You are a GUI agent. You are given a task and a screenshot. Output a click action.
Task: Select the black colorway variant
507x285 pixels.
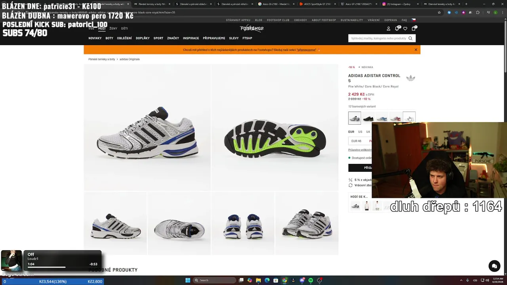click(x=368, y=118)
